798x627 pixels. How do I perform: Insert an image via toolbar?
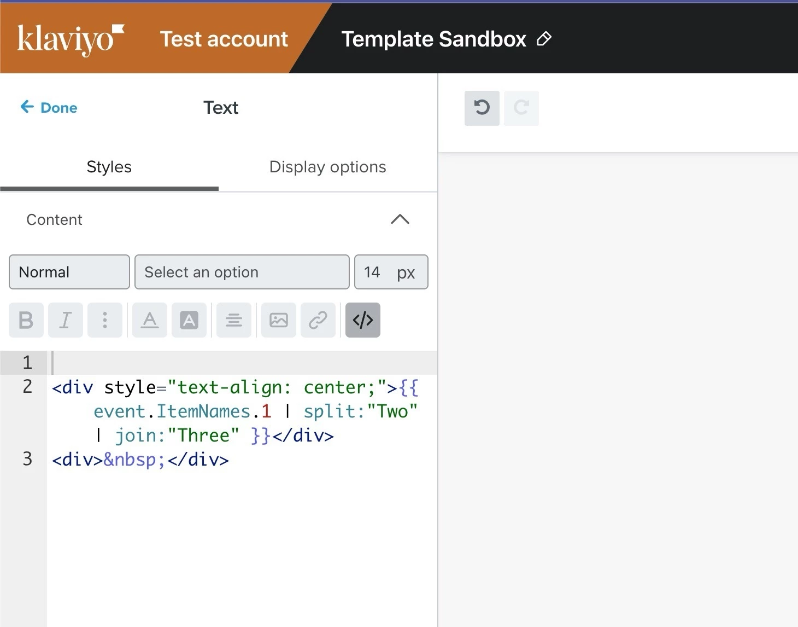click(279, 320)
